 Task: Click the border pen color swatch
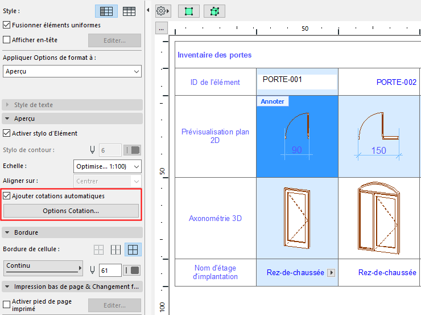pyautogui.click(x=131, y=270)
